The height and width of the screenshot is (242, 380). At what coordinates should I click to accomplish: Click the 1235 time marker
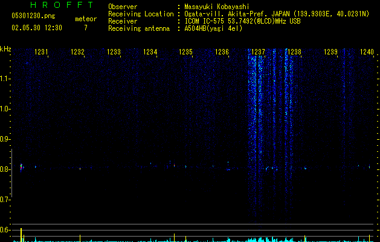[x=185, y=52]
